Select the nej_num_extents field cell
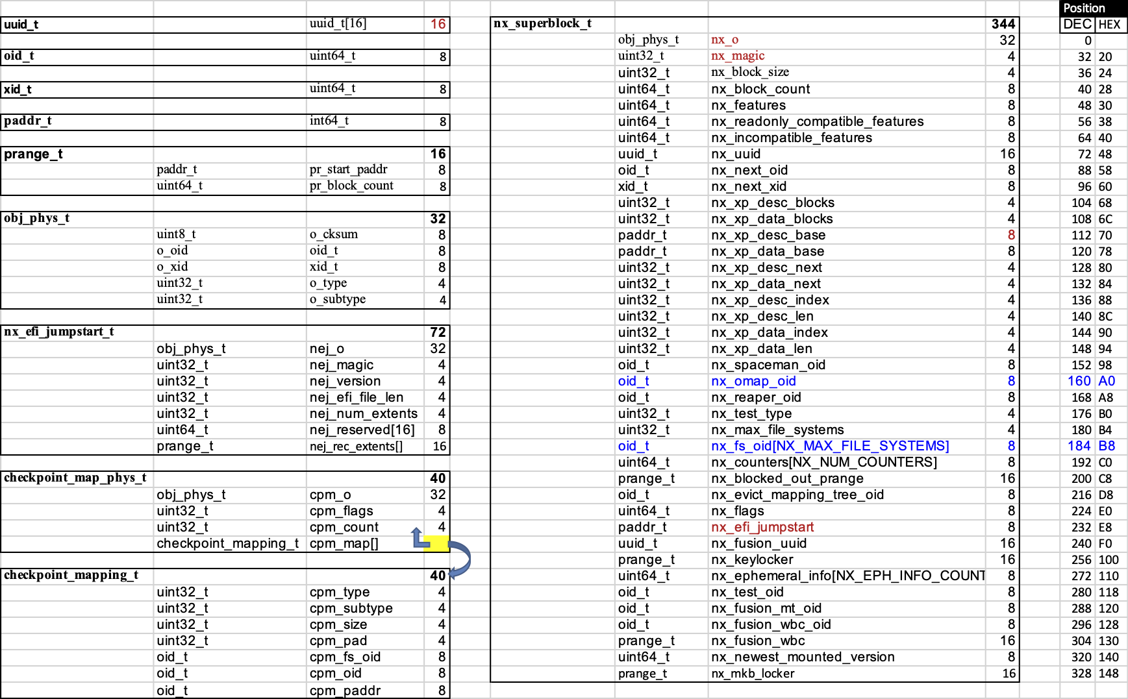Viewport: 1128px width, 699px height. point(365,414)
